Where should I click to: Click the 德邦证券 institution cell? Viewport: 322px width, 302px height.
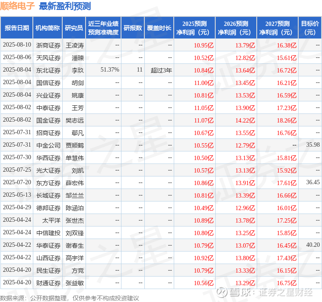coord(48,208)
